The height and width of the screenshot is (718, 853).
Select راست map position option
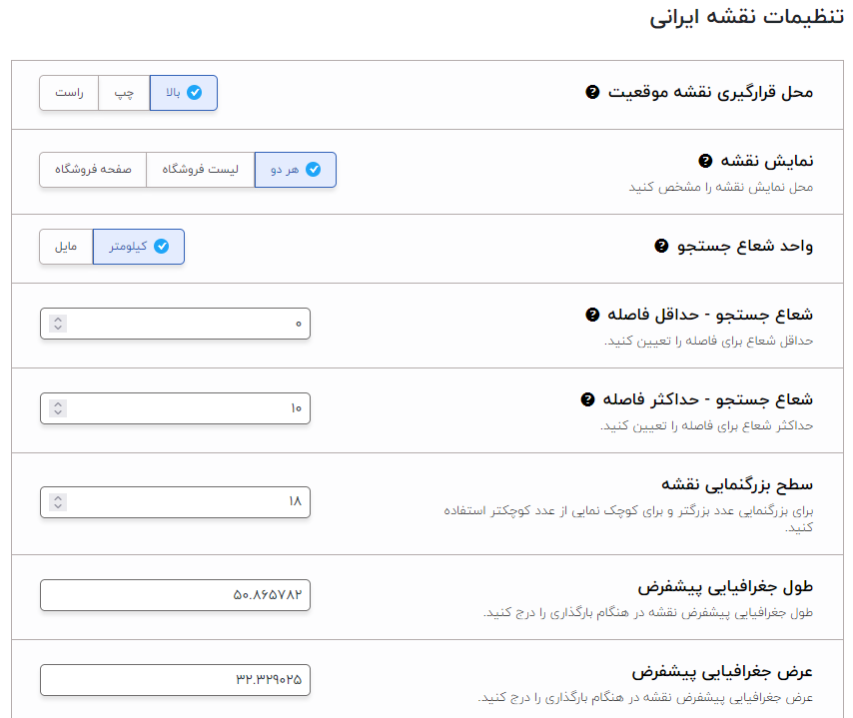[69, 93]
